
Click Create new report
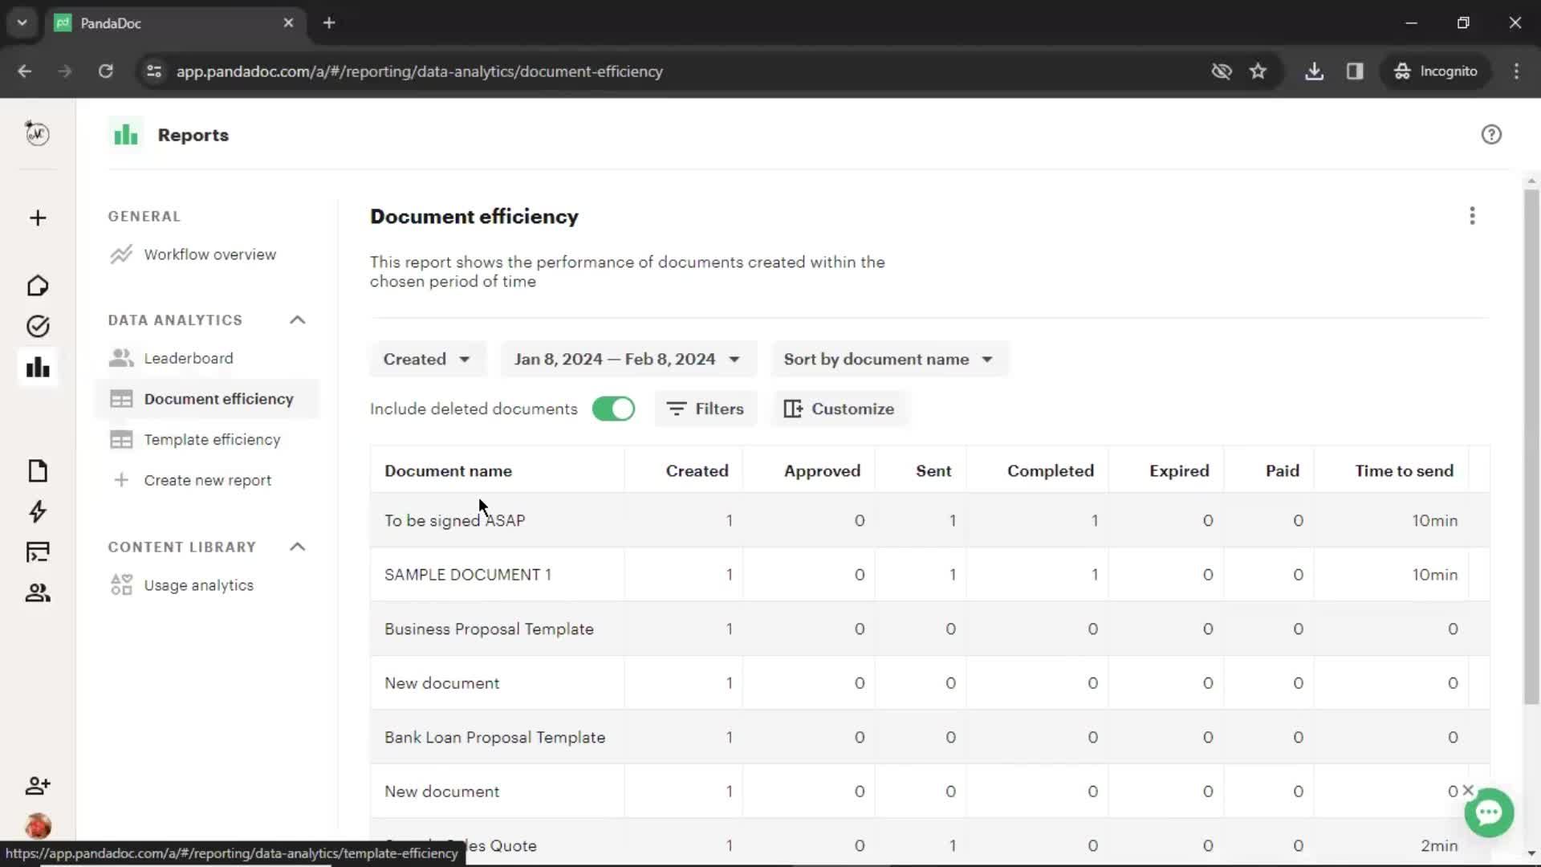click(207, 480)
